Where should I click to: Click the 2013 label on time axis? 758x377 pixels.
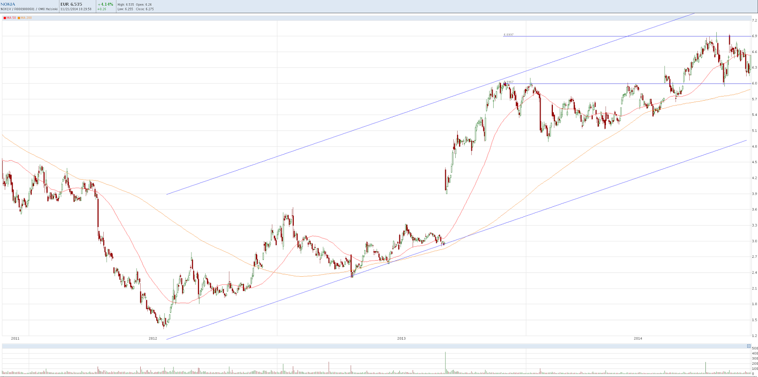402,338
